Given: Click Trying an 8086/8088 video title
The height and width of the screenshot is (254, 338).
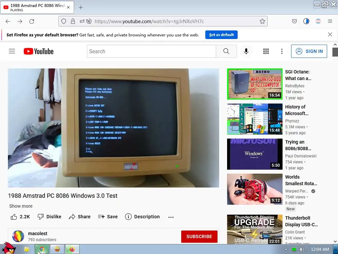Looking at the screenshot, I should click(x=298, y=145).
